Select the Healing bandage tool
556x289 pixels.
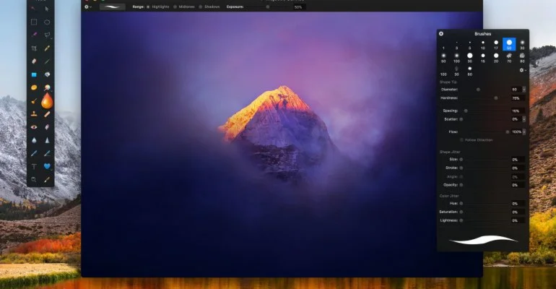click(47, 114)
